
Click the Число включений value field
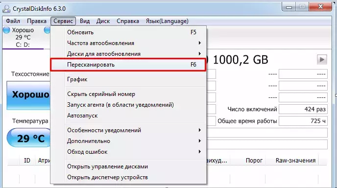(x=303, y=109)
